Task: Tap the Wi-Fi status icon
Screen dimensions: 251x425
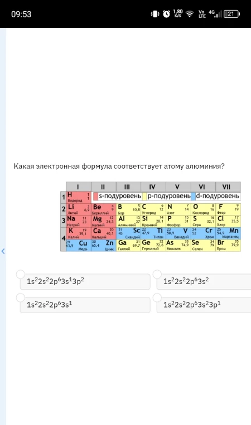Action: pos(190,14)
